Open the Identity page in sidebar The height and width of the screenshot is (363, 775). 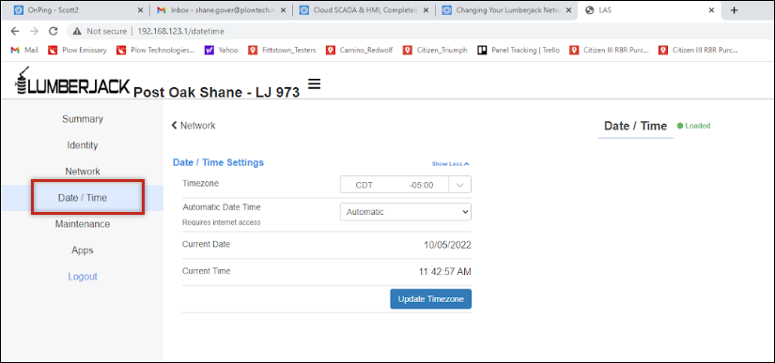(x=83, y=145)
